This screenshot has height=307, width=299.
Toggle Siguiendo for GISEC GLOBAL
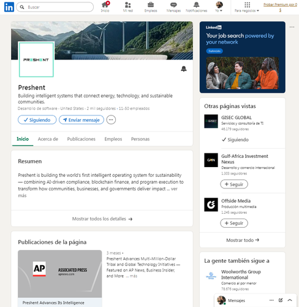(235, 139)
